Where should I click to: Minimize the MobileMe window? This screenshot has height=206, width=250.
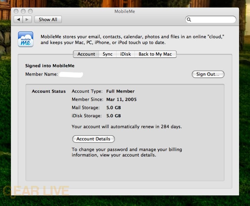(23, 12)
